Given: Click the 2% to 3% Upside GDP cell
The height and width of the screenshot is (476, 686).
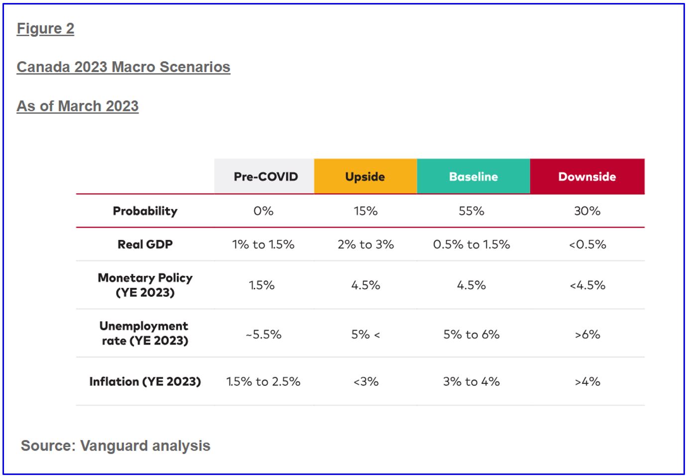Looking at the screenshot, I should click(365, 244).
